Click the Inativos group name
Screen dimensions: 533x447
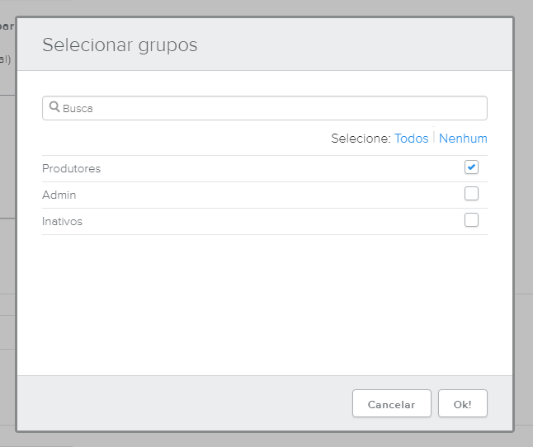[x=62, y=221]
